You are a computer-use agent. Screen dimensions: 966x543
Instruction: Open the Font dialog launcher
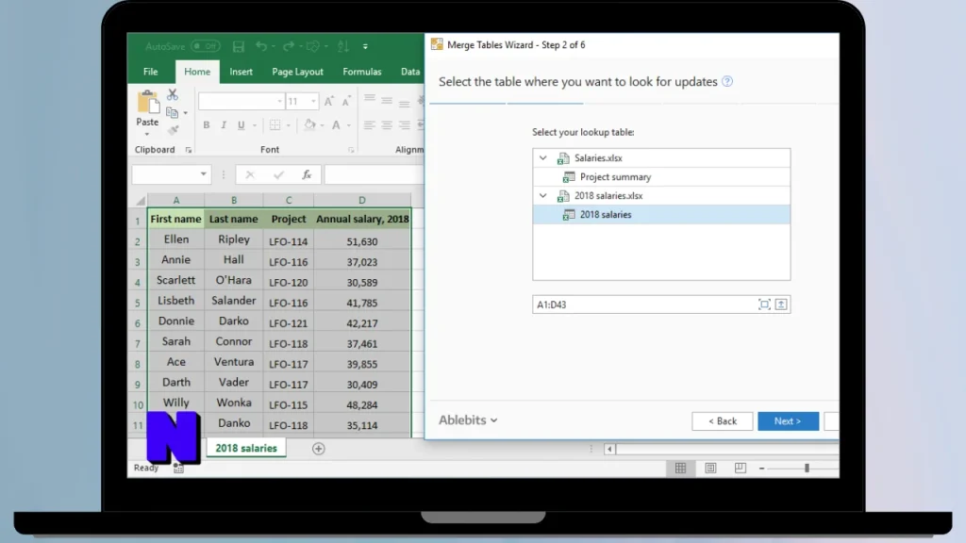coord(351,150)
